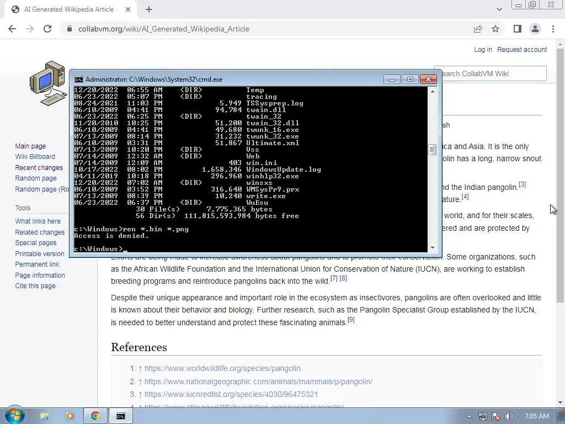Open the media player taskbar icon
Screen dimensions: 565x424
pyautogui.click(x=70, y=416)
